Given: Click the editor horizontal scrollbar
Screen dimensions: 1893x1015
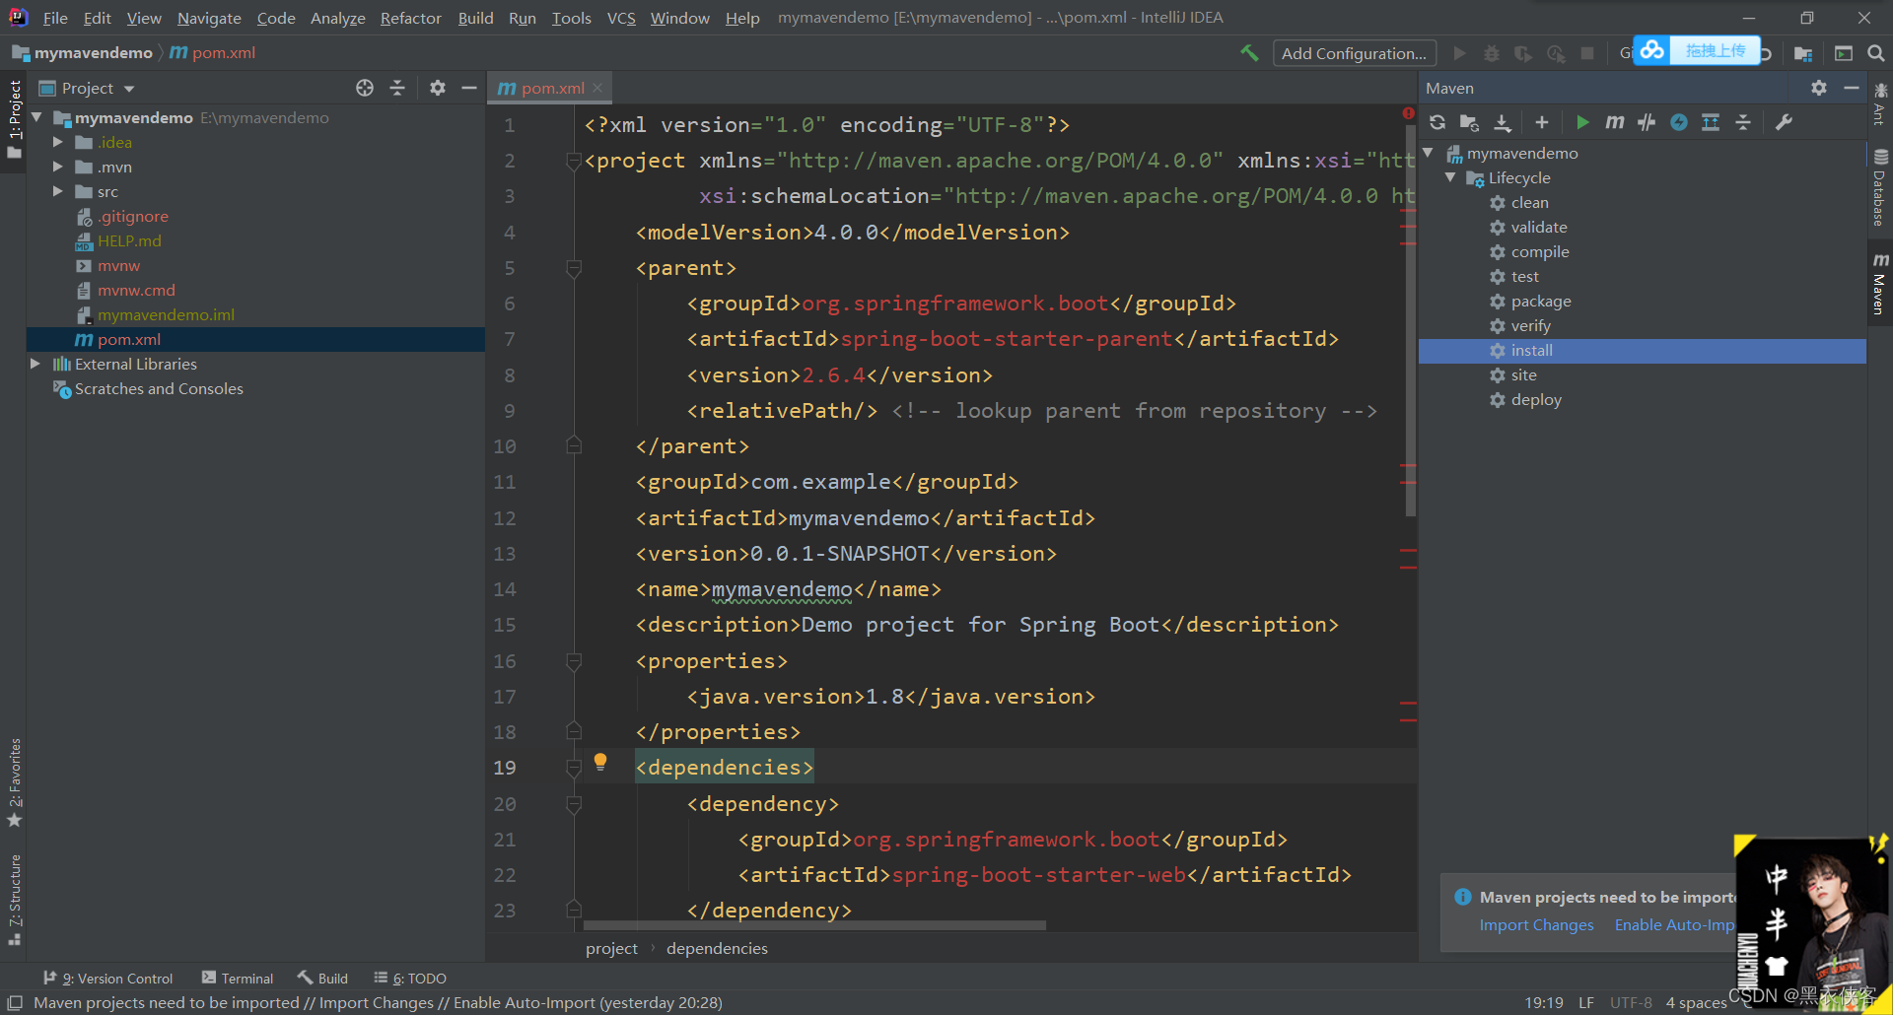Looking at the screenshot, I should 814,925.
